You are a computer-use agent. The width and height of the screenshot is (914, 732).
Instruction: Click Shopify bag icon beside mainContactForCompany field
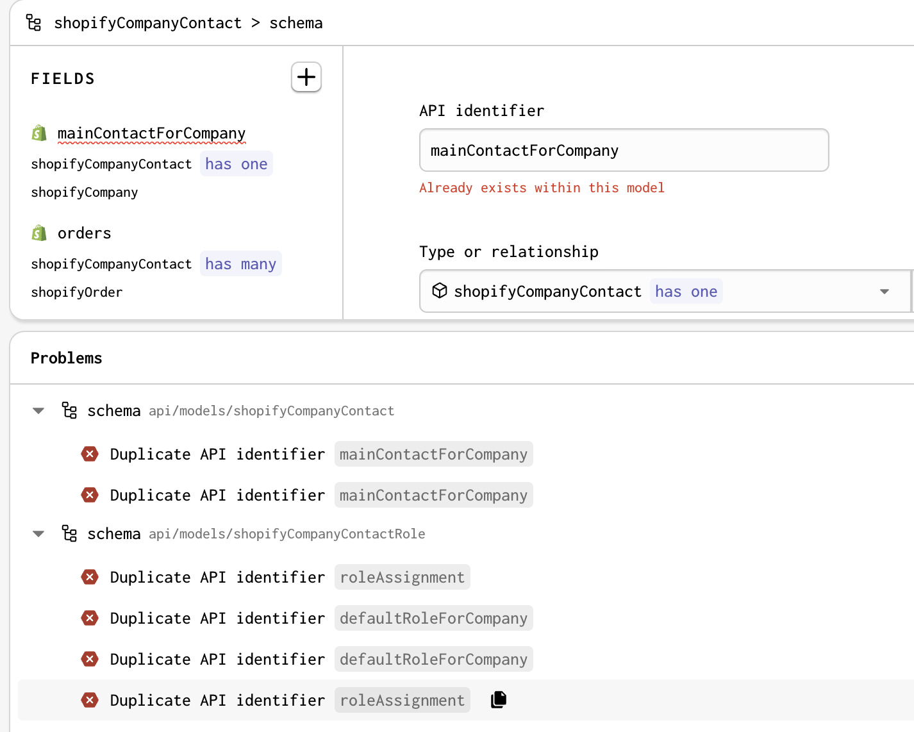(40, 133)
